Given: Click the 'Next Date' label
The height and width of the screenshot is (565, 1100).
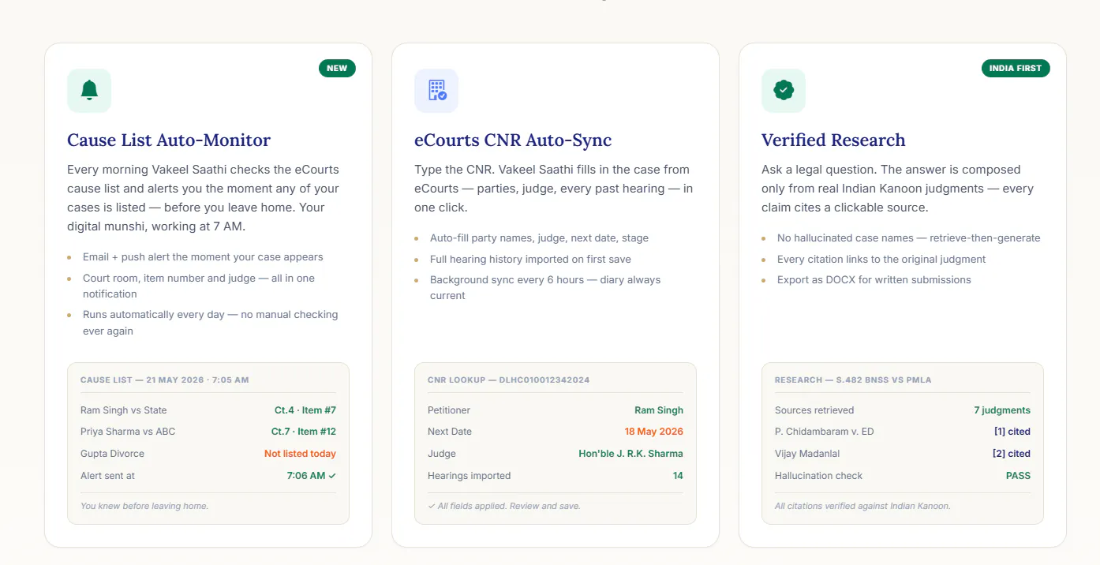Looking at the screenshot, I should (x=450, y=432).
